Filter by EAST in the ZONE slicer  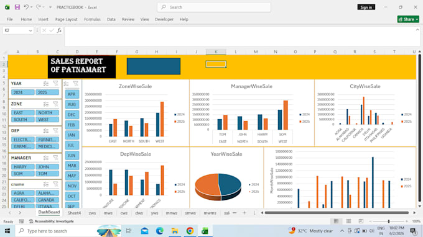(x=22, y=113)
